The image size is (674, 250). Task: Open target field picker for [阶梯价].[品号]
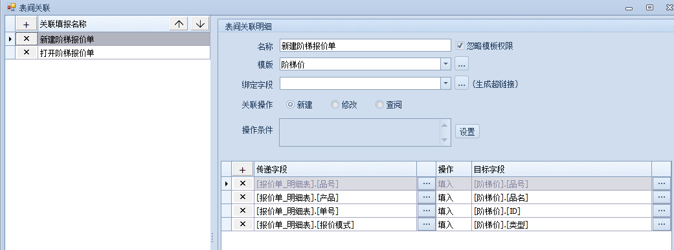pos(662,183)
